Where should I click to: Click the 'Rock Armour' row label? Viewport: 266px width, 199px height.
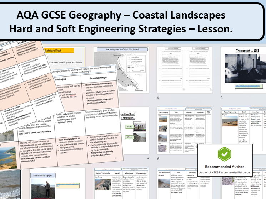pos(99,177)
